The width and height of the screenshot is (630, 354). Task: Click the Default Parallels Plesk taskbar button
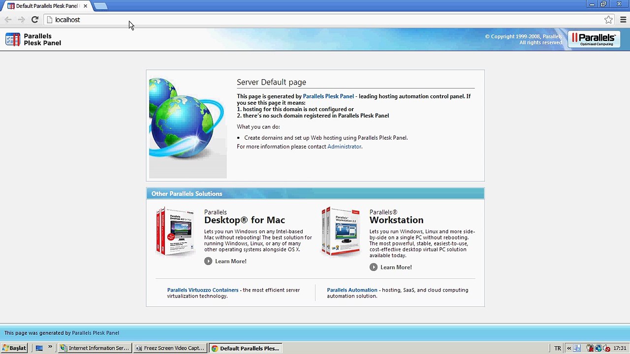click(245, 348)
